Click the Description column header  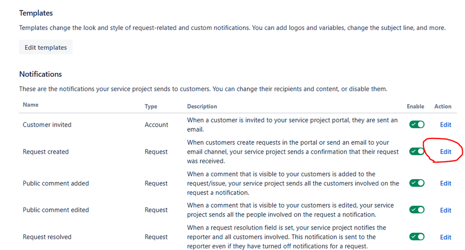[202, 107]
